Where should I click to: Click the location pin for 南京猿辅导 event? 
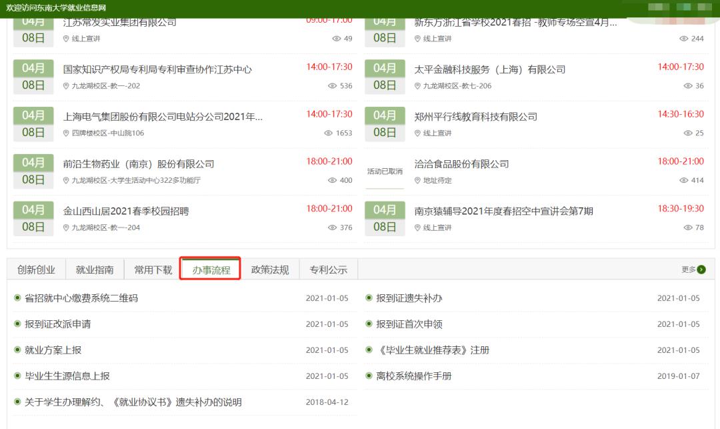417,228
